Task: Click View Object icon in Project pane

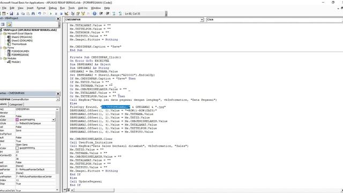Action: click(3, 24)
